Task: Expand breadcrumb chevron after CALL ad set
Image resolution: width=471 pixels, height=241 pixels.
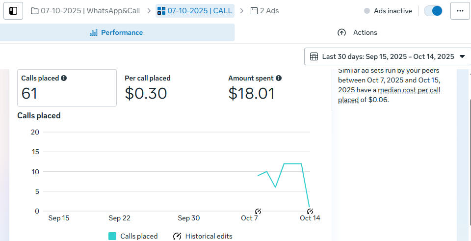Action: pos(241,11)
